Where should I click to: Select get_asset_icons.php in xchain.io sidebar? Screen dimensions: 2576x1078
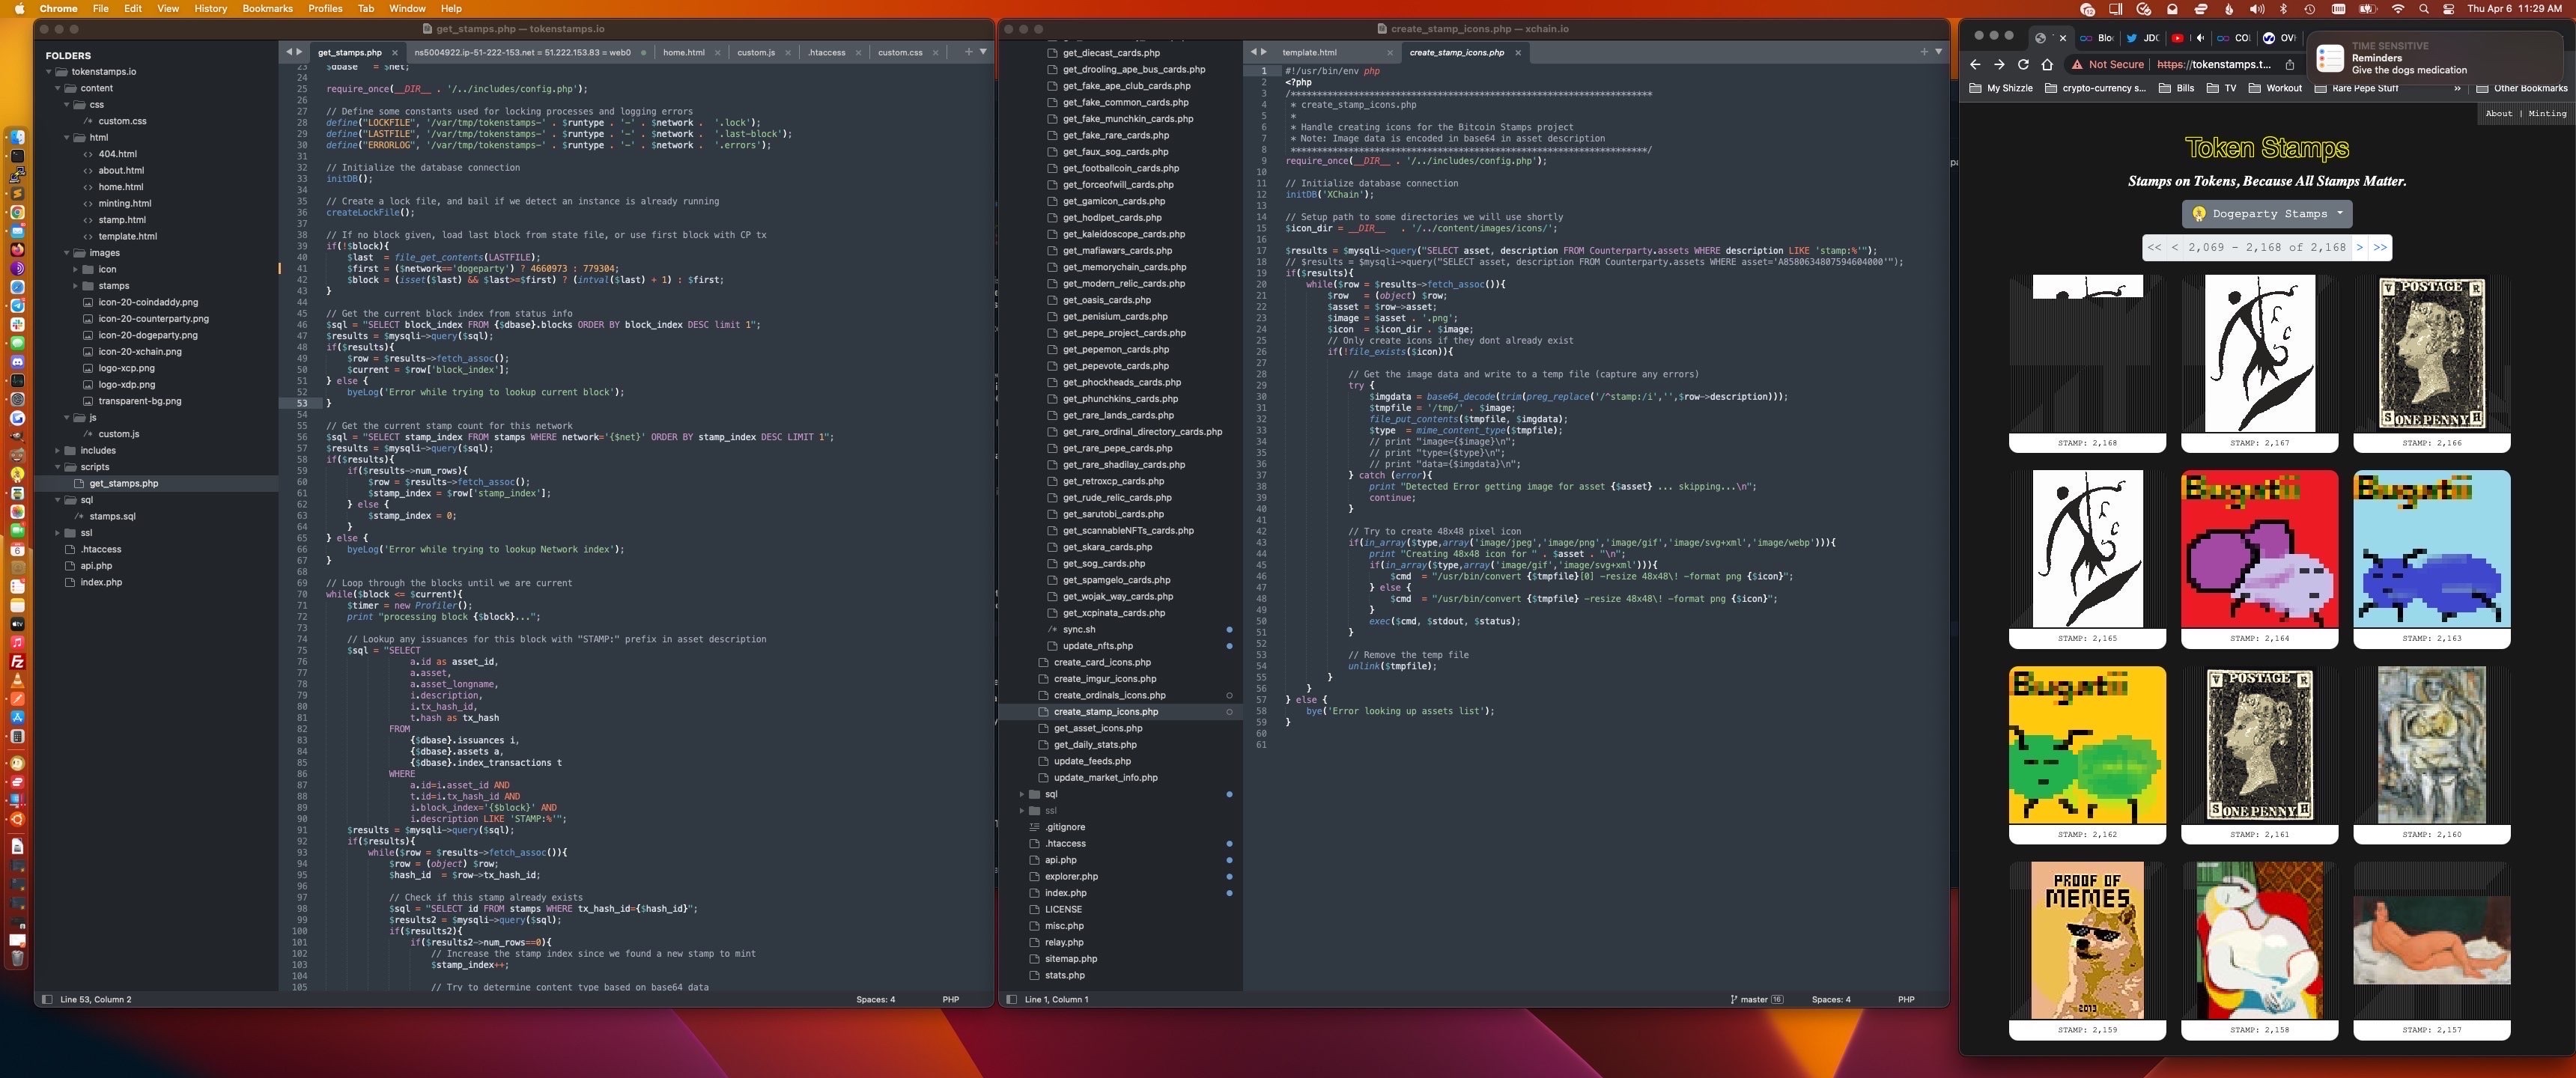pos(1097,728)
